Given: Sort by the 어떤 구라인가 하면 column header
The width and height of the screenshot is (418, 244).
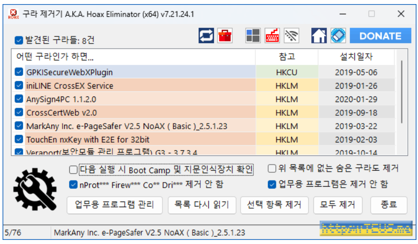Looking at the screenshot, I should pos(133,57).
